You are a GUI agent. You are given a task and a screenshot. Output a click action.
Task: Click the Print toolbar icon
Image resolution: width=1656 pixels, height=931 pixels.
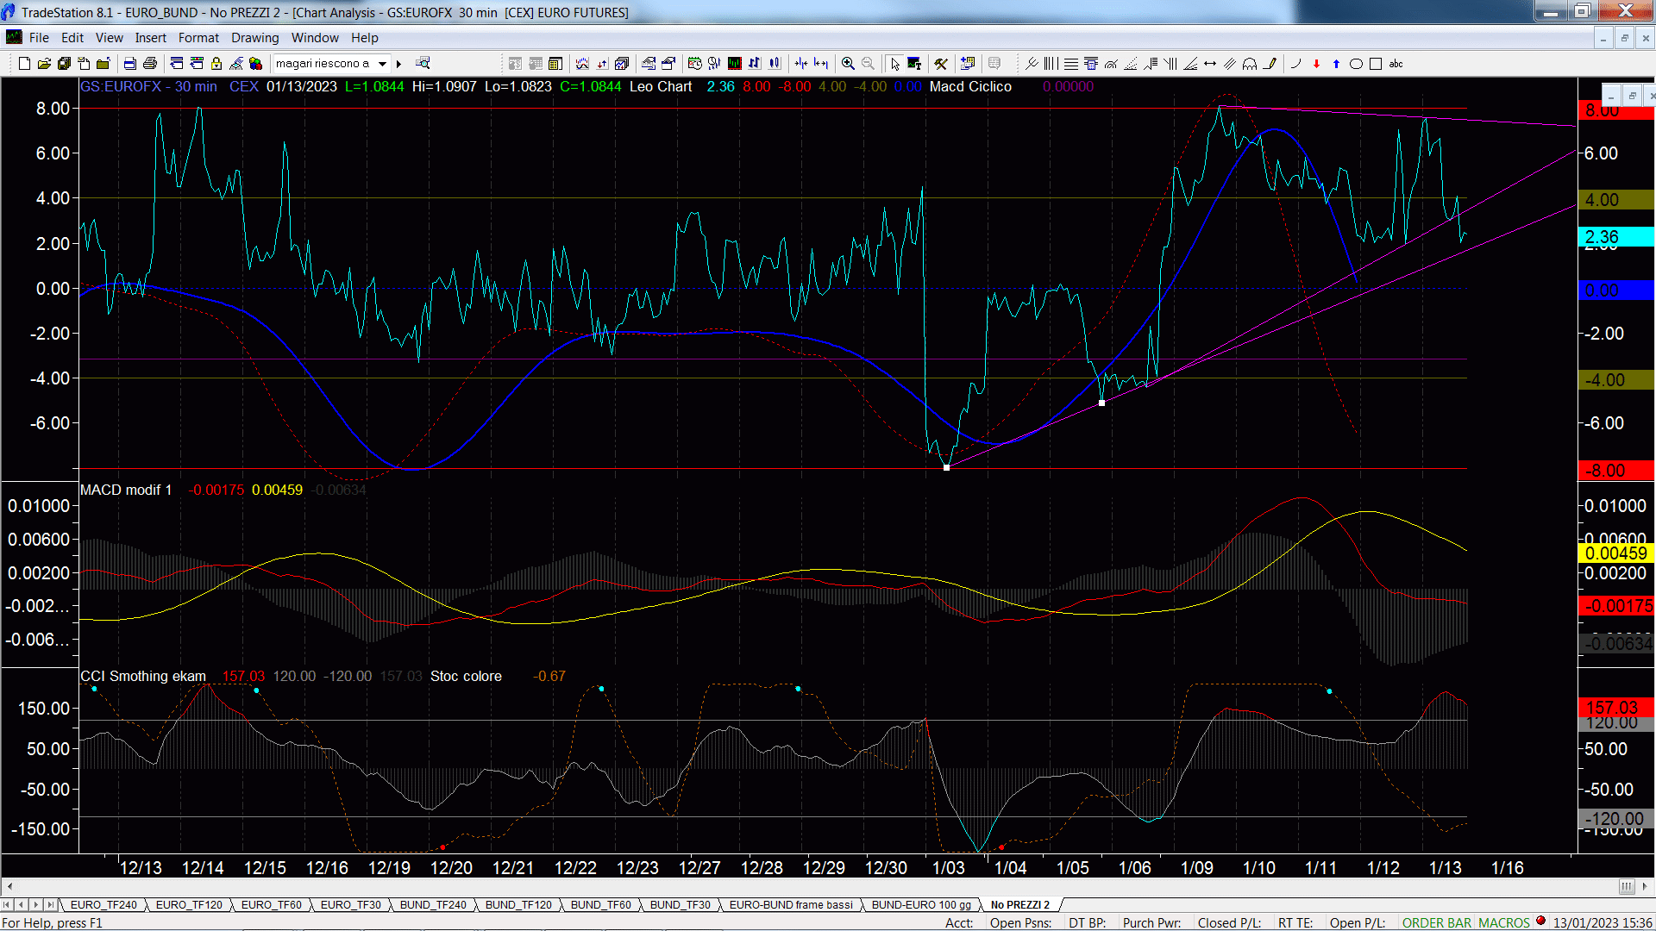pos(150,64)
